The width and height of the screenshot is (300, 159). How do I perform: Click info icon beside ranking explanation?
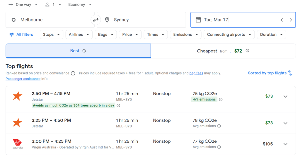(x=73, y=73)
